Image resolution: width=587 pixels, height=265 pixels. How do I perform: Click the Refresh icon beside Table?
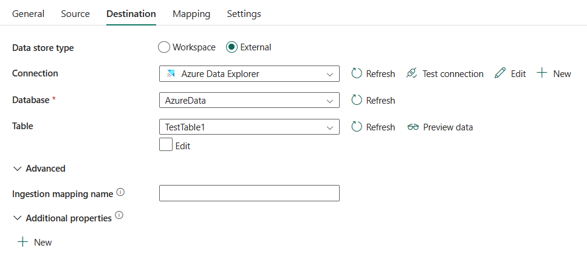pos(357,127)
